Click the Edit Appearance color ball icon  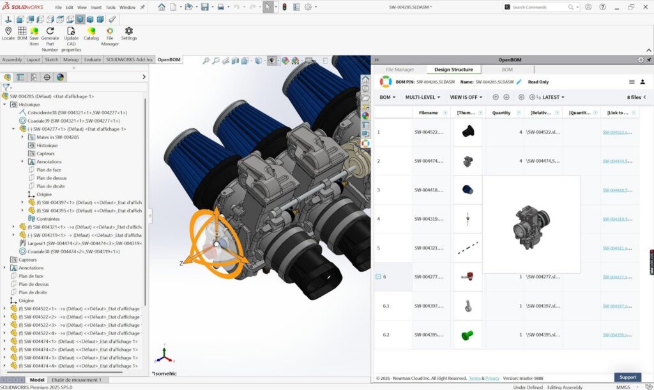[x=285, y=61]
